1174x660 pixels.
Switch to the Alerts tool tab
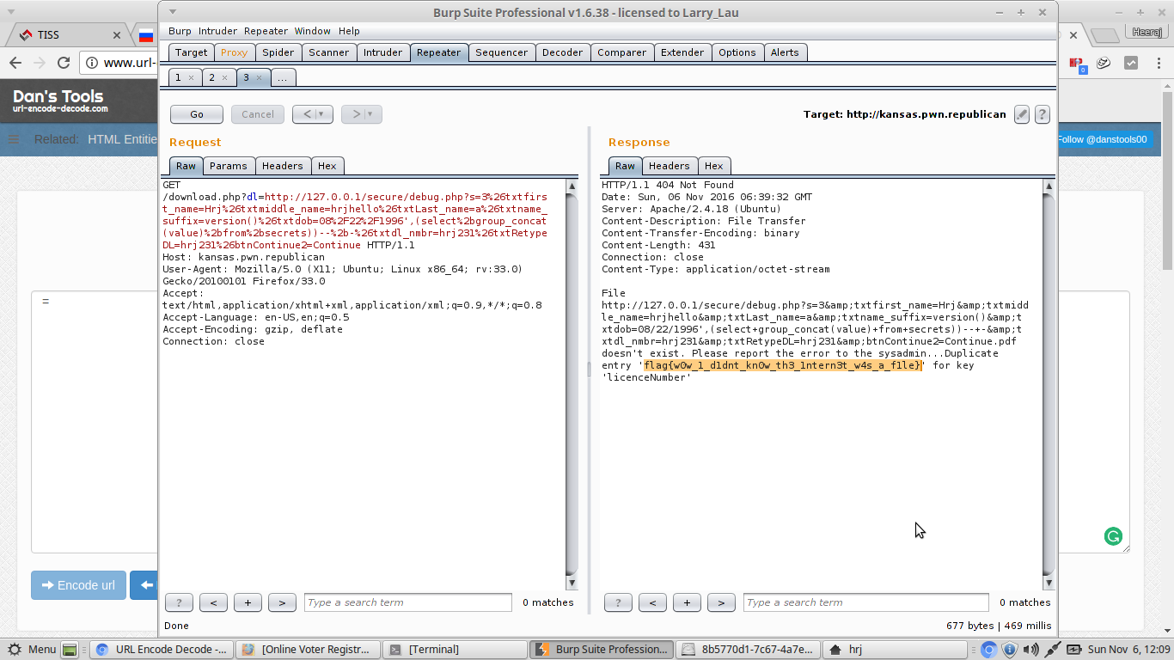pyautogui.click(x=785, y=52)
